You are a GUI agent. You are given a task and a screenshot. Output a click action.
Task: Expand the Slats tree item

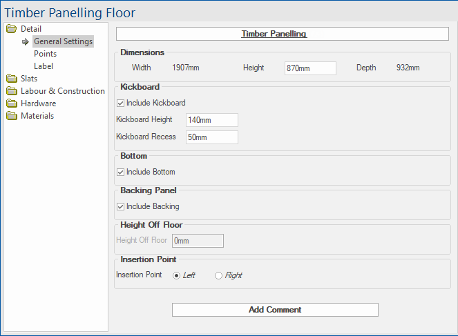29,79
